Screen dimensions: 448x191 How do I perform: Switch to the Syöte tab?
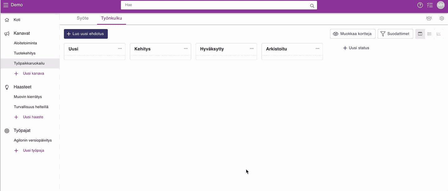(83, 18)
